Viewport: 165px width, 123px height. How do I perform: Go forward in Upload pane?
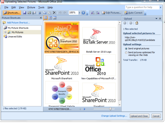[x=131, y=23]
